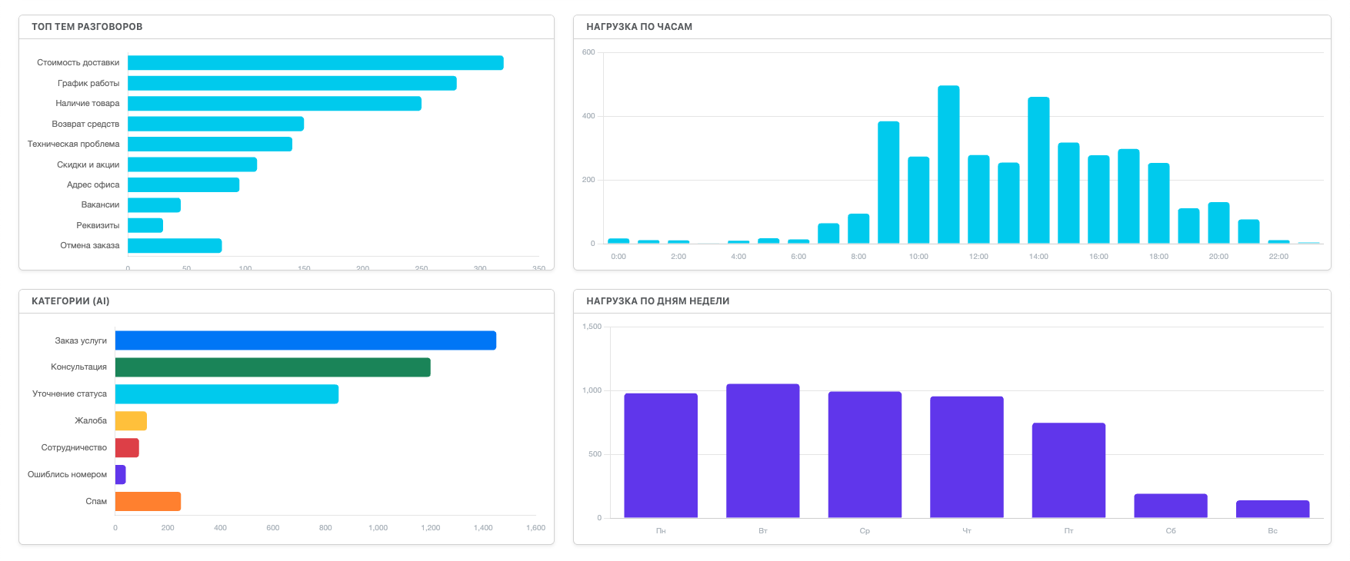This screenshot has height=561, width=1350.
Task: Click the Уточнение статуса category bar
Action: pyautogui.click(x=227, y=394)
